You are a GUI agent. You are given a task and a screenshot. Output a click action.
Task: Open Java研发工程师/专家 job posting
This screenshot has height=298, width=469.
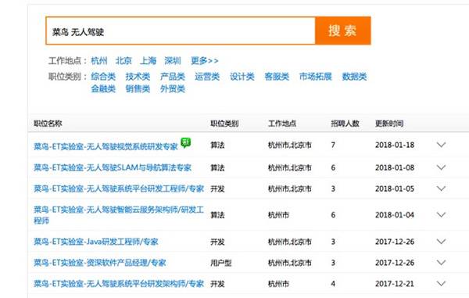95,242
